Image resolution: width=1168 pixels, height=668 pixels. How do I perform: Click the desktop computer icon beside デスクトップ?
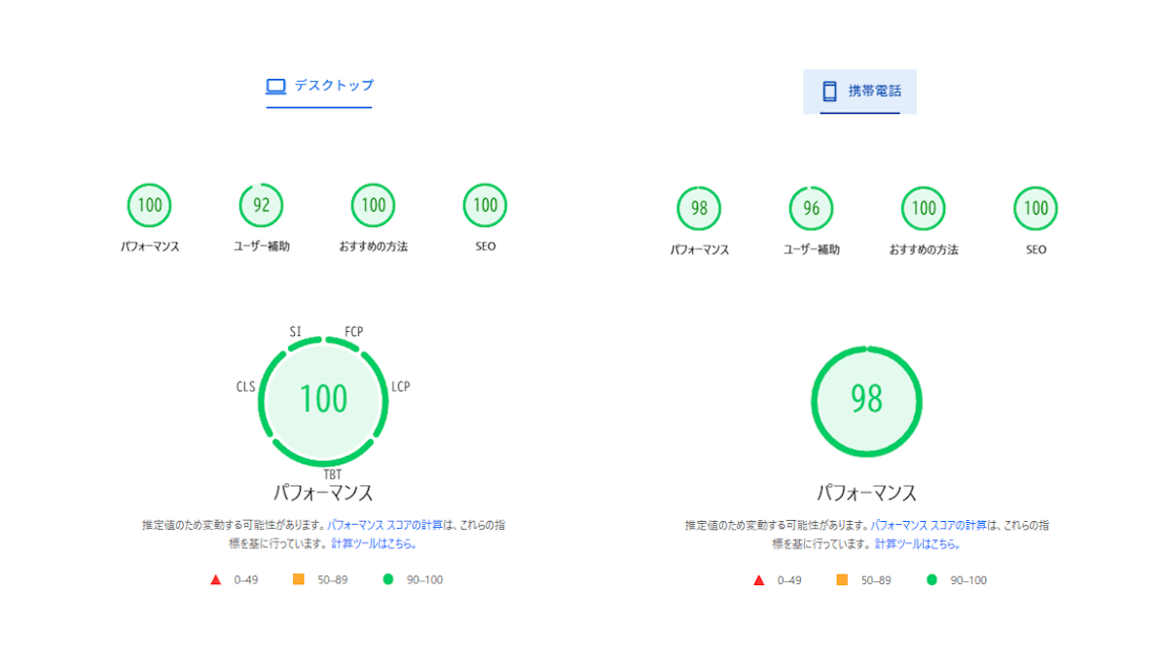click(275, 86)
